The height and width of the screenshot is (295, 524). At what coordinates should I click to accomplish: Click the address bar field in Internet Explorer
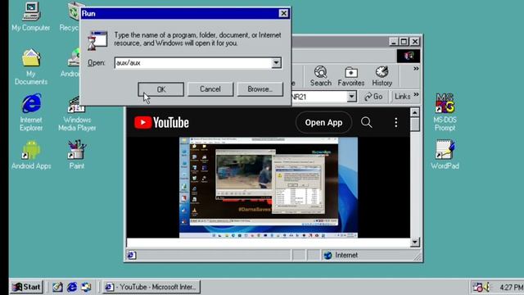coord(319,97)
